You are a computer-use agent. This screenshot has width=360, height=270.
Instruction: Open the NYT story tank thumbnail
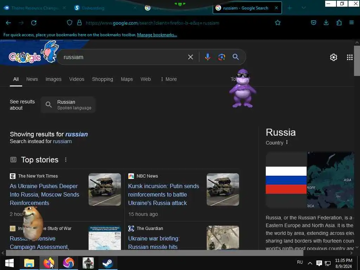(105, 189)
